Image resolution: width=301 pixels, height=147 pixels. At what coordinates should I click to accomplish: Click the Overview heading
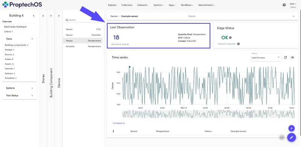7,21
